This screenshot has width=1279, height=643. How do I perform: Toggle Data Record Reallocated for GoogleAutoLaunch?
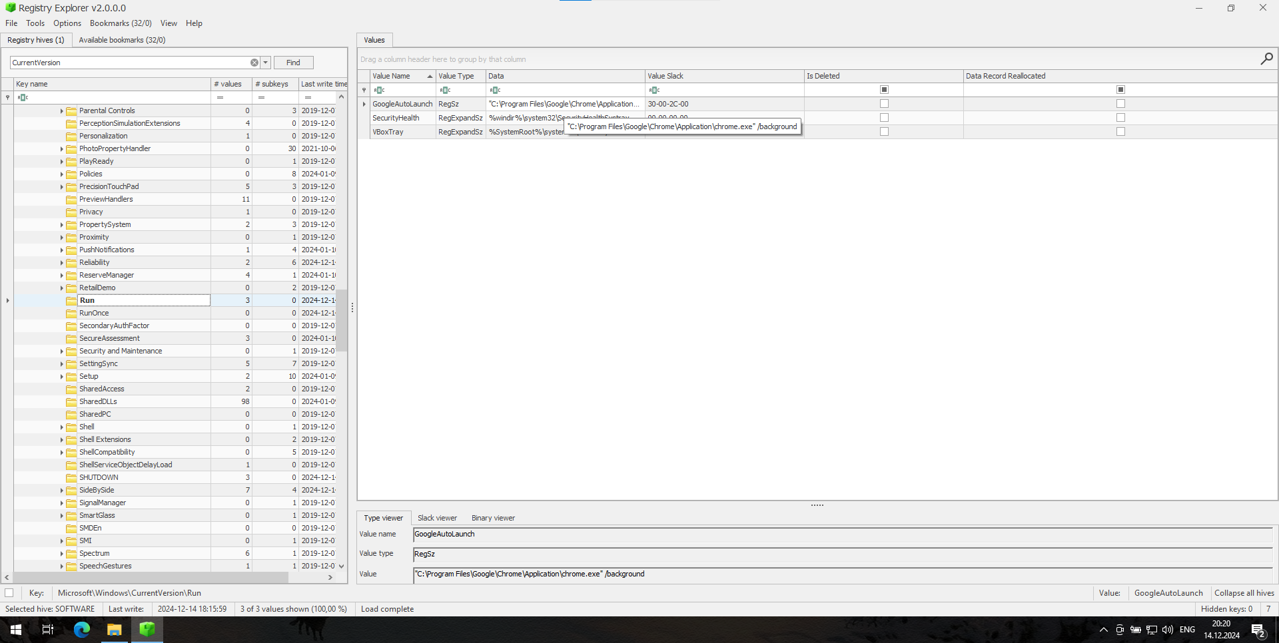(1120, 104)
